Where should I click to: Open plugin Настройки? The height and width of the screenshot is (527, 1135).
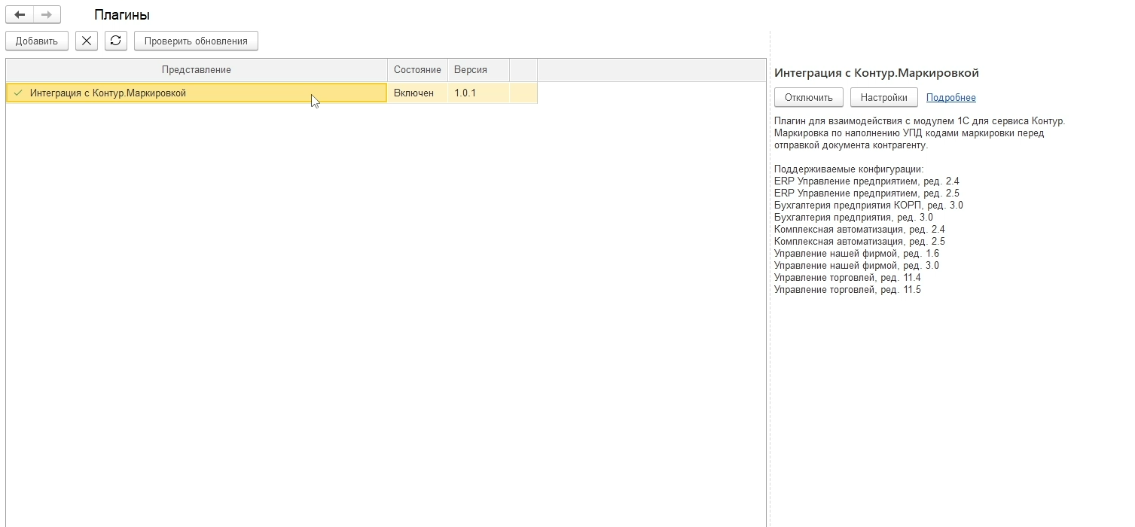884,98
